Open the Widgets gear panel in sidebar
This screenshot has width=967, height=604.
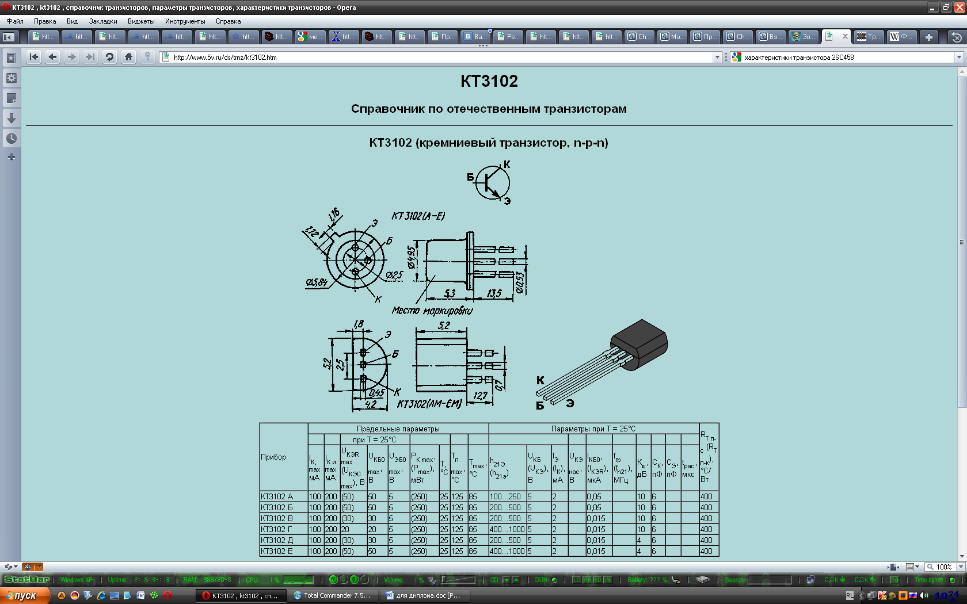11,78
